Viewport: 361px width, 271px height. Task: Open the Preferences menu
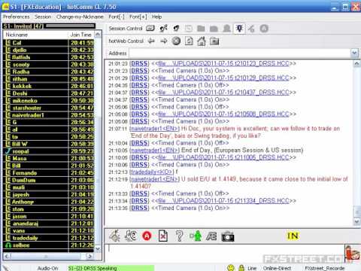pos(17,17)
